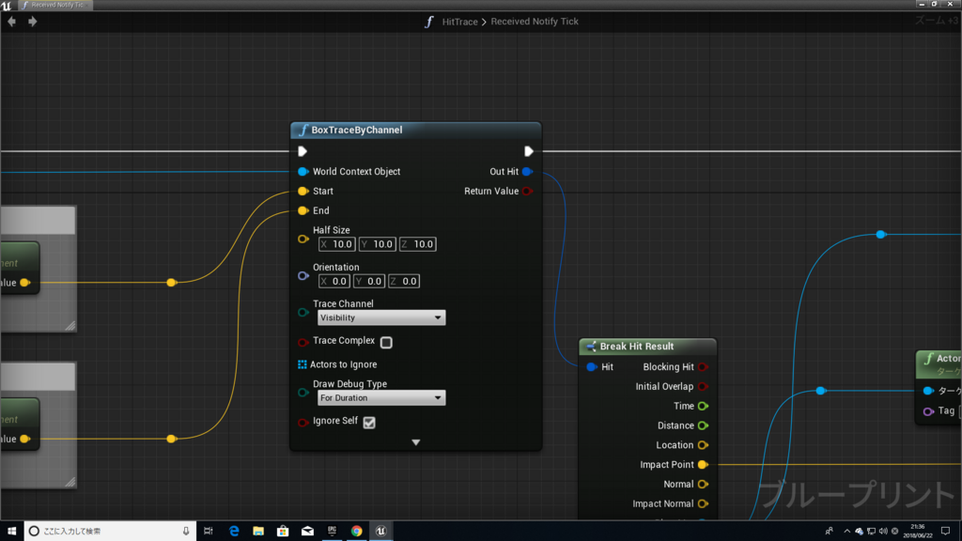Click the upper reroute node on blue wire

click(881, 234)
